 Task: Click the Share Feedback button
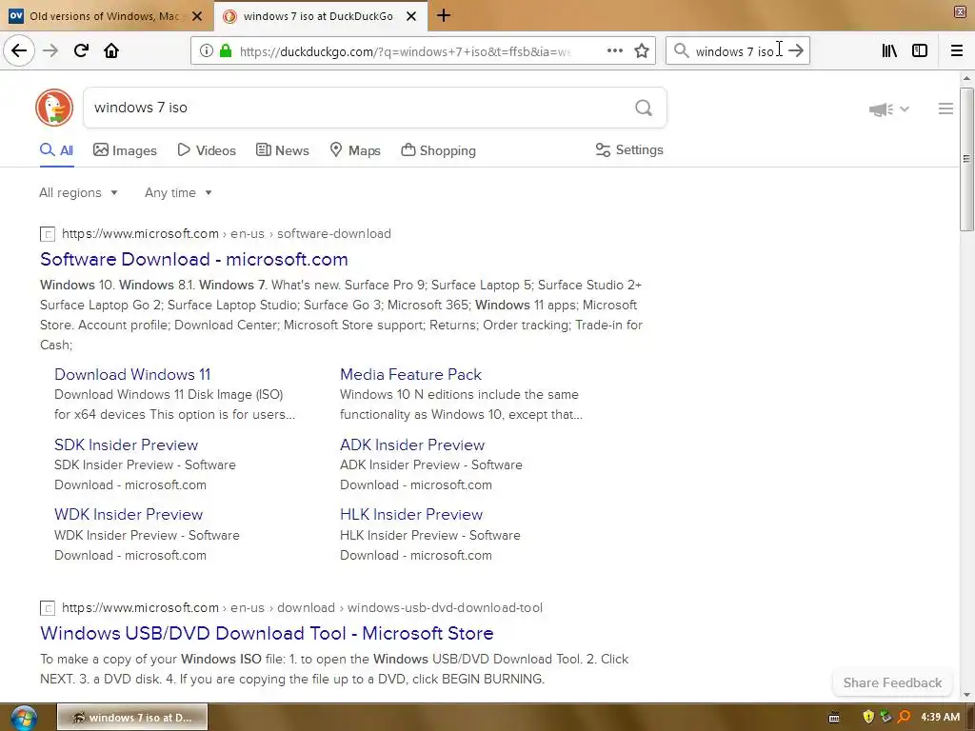pos(892,682)
